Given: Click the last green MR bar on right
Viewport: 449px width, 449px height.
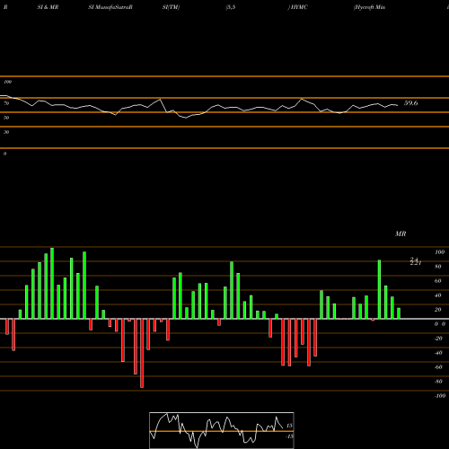Looking at the screenshot, I should [x=399, y=313].
